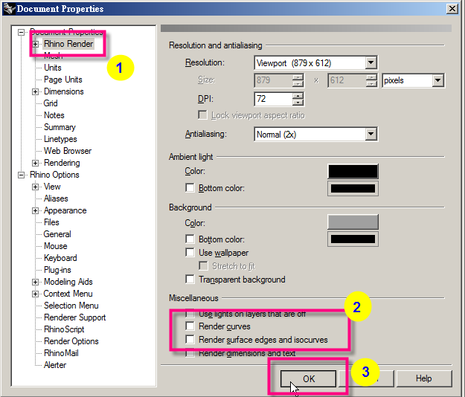Open Background bottom color swatch

(x=353, y=239)
